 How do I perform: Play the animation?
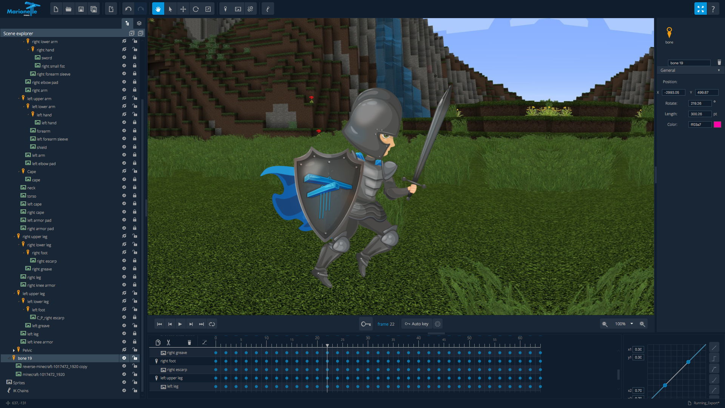pyautogui.click(x=180, y=324)
